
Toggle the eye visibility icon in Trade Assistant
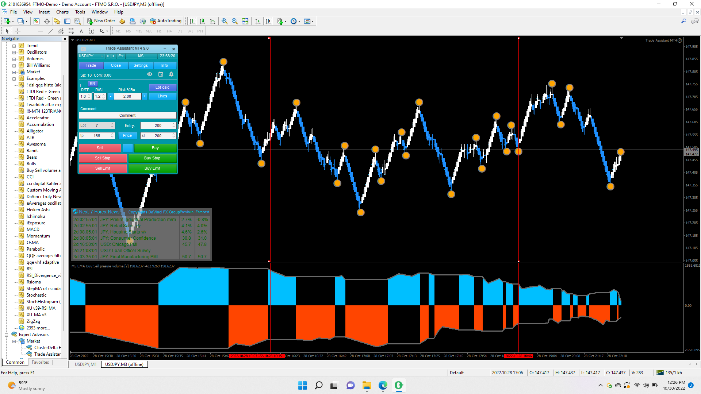point(150,74)
